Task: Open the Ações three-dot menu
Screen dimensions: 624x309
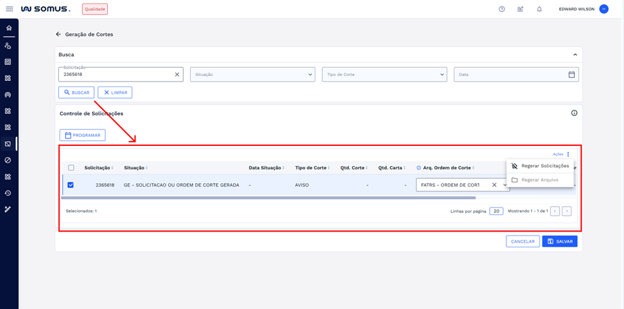Action: tap(568, 154)
